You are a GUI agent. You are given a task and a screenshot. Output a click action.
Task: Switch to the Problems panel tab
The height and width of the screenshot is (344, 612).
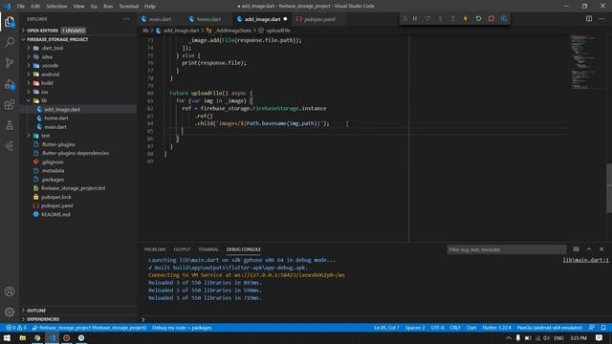point(155,249)
